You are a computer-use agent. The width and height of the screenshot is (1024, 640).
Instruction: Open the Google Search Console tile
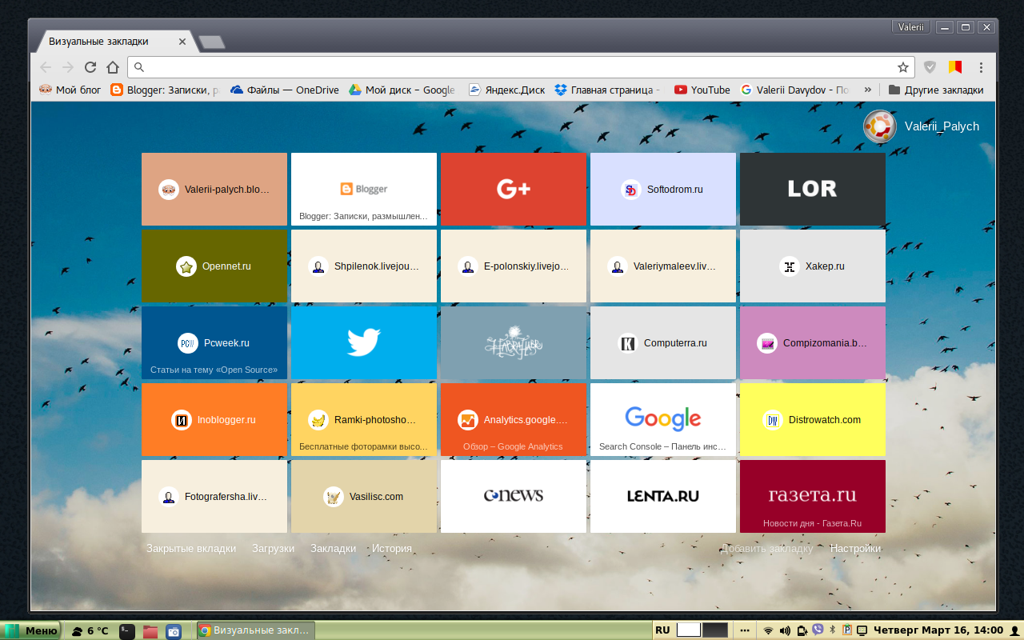pyautogui.click(x=663, y=420)
